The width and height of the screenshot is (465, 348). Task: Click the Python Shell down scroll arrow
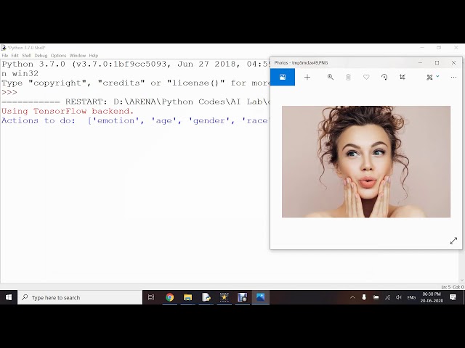coord(462,280)
